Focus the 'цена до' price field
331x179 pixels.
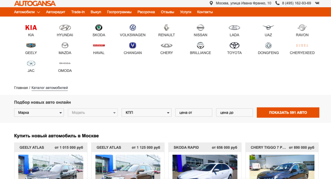coord(234,113)
